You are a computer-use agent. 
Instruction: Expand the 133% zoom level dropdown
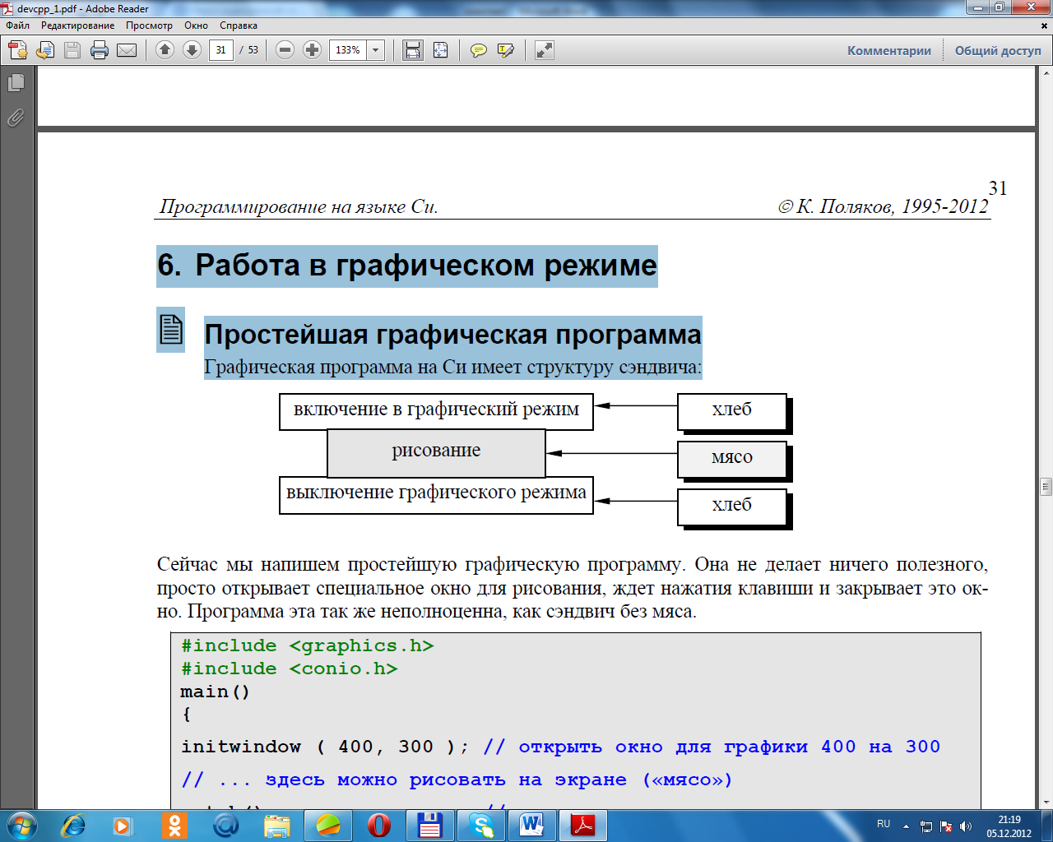point(376,50)
